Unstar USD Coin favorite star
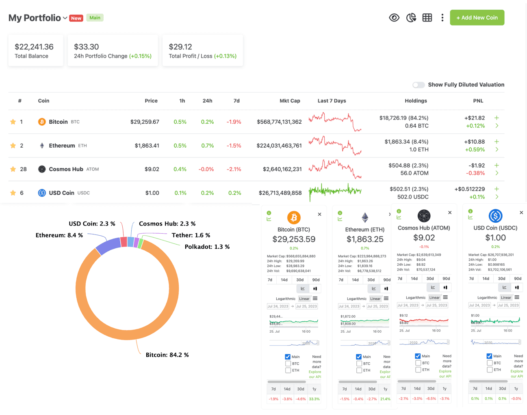This screenshot has width=527, height=415. [x=13, y=193]
